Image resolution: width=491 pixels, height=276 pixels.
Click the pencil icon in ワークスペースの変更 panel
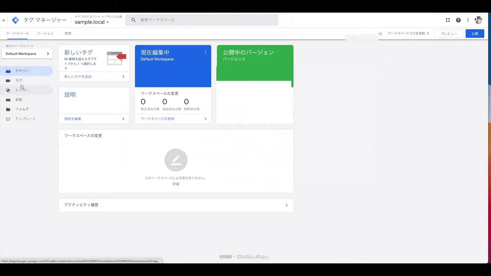176,160
